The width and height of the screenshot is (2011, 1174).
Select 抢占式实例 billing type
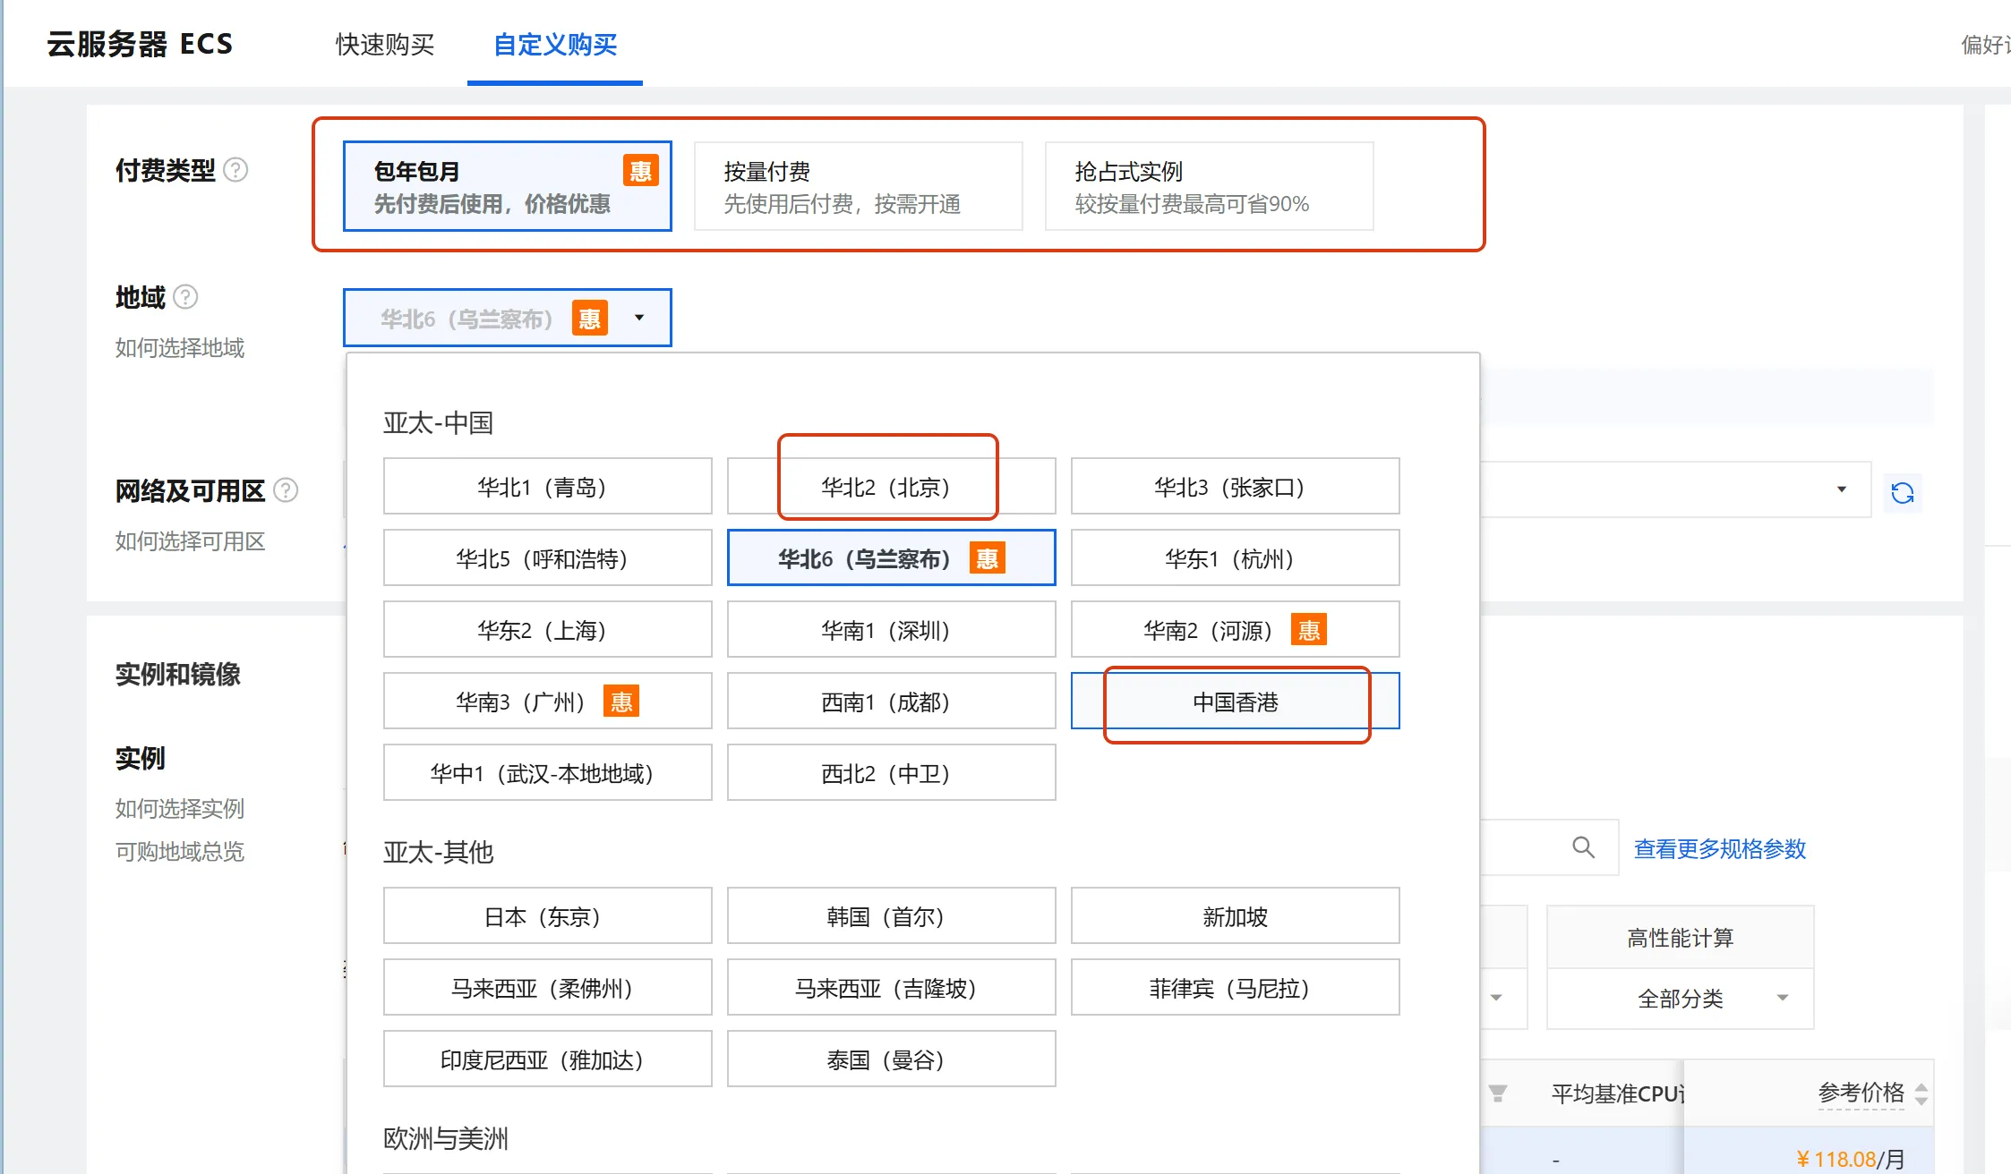click(1210, 186)
